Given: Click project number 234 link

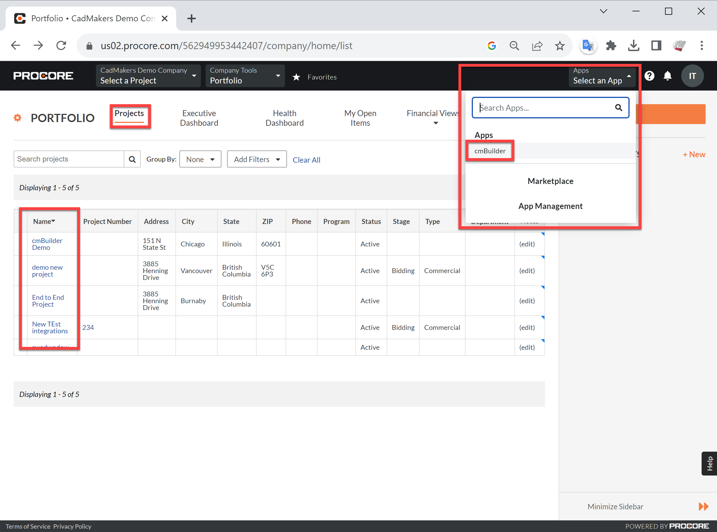Looking at the screenshot, I should (88, 328).
